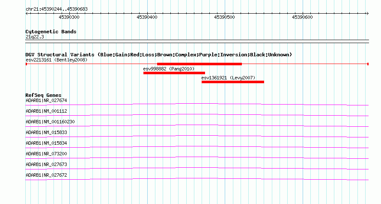Click the right arrow end of ruler
Screen dimensions: 381x204
367,14
